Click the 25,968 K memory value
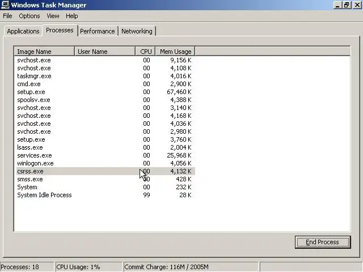 [179, 155]
